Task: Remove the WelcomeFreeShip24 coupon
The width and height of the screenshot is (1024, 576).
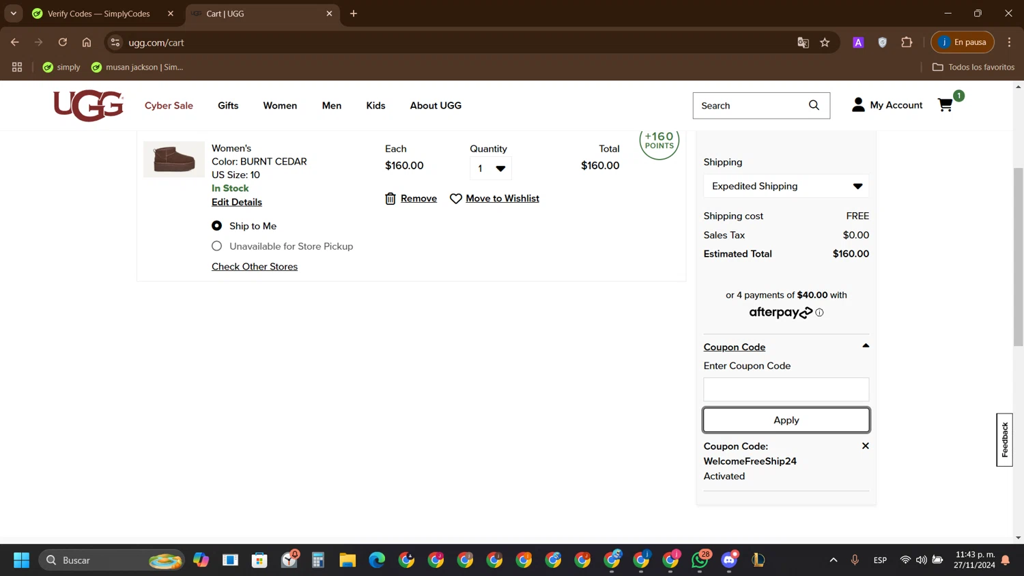Action: click(866, 446)
